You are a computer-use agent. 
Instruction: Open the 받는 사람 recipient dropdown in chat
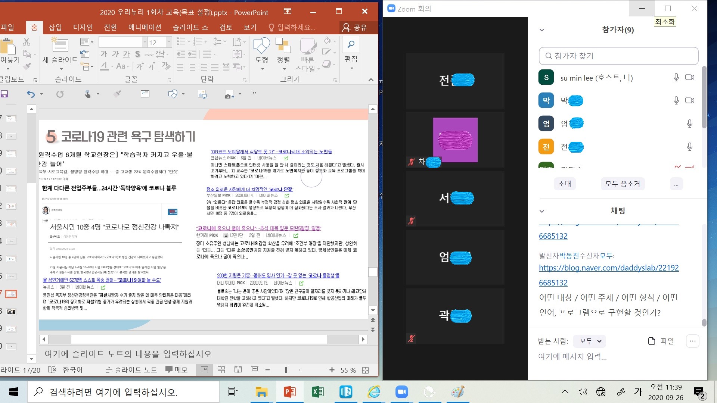589,341
